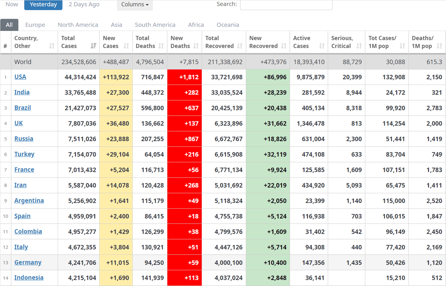446x286 pixels.
Task: Click the World row label
Action: click(23, 62)
